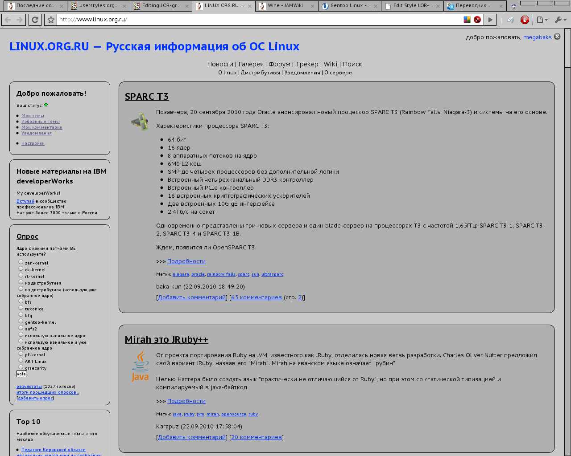Viewport: 571px width, 456px height.
Task: Submit the poll with the vote button
Action: point(21,374)
